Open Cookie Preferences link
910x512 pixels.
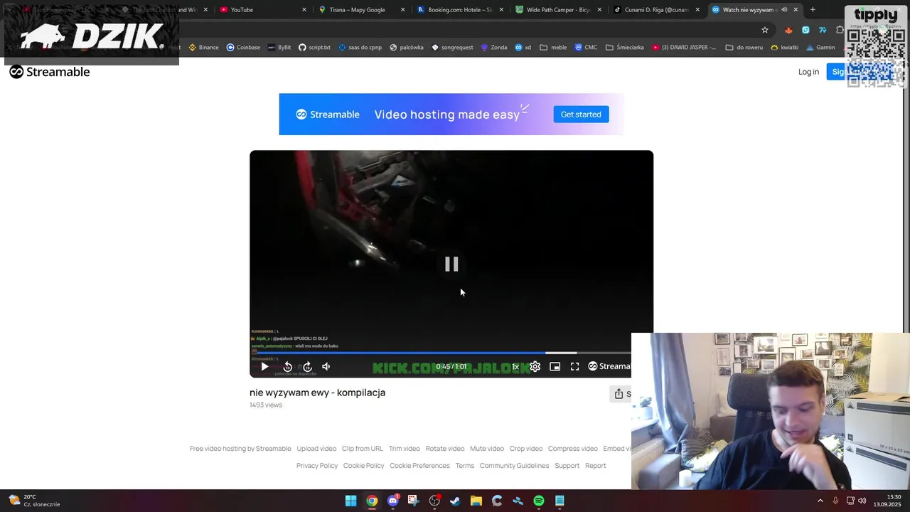tap(419, 466)
